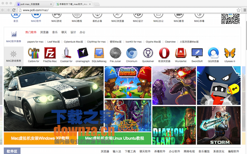Click the Mac虚拟机安装Windows XP教程 banner
This screenshot has width=247, height=154.
(x=40, y=138)
